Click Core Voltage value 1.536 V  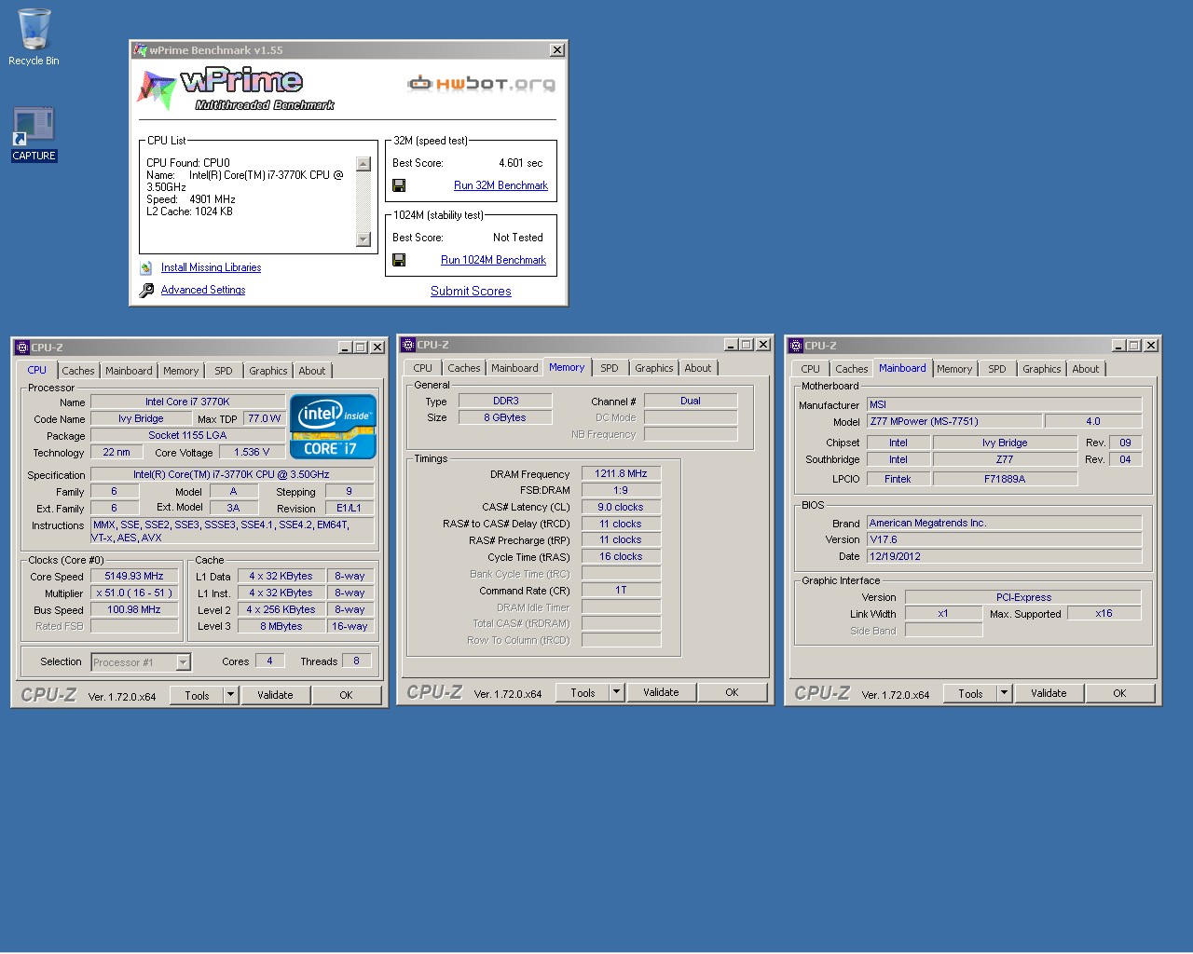point(252,452)
